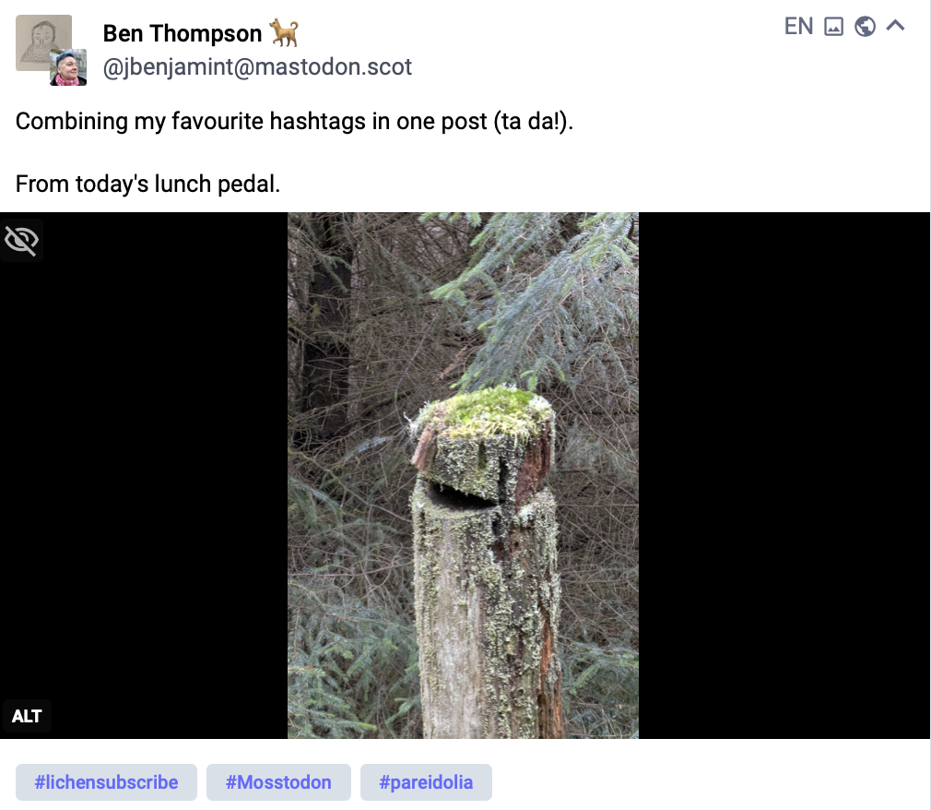The image size is (931, 810).
Task: Open the #Mosstodon hashtag
Action: click(x=278, y=782)
